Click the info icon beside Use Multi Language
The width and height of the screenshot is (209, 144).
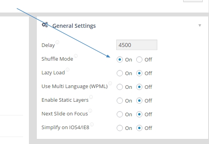pyautogui.click(x=110, y=83)
